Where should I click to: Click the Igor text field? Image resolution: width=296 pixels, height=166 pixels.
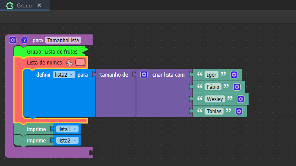click(x=211, y=75)
